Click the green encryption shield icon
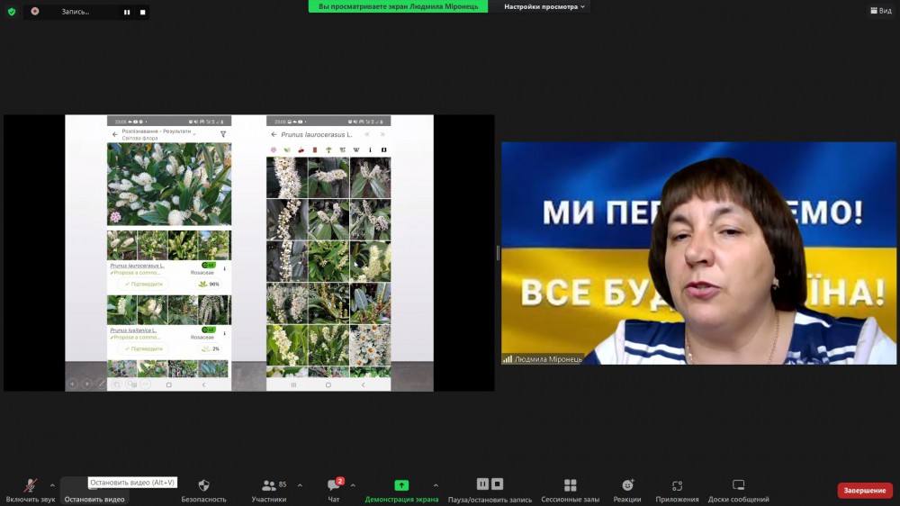The height and width of the screenshot is (506, 900). click(12, 12)
